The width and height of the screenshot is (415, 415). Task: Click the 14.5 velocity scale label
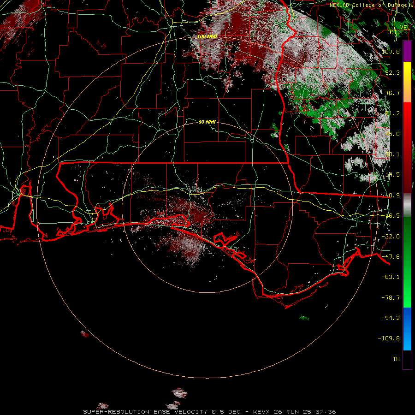tap(392, 175)
